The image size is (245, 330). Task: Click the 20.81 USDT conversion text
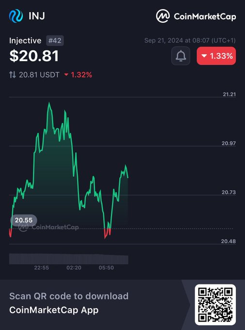(39, 75)
